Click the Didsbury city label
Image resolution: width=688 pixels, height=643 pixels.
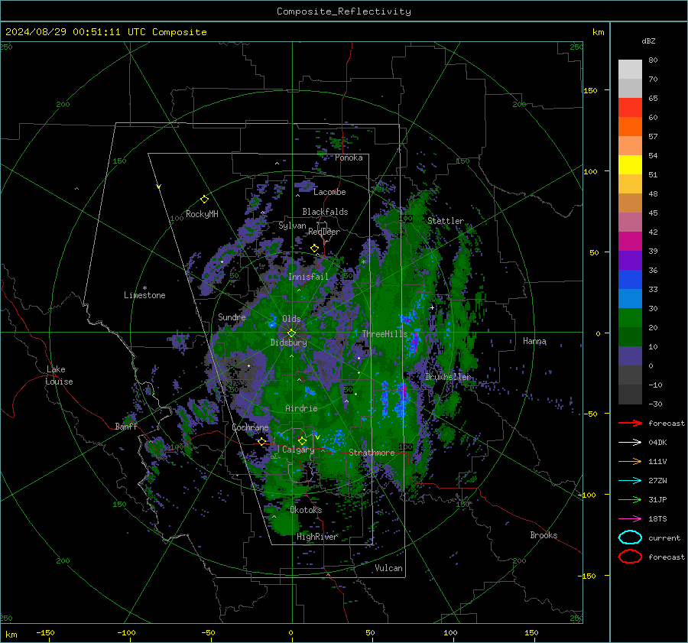click(x=288, y=343)
